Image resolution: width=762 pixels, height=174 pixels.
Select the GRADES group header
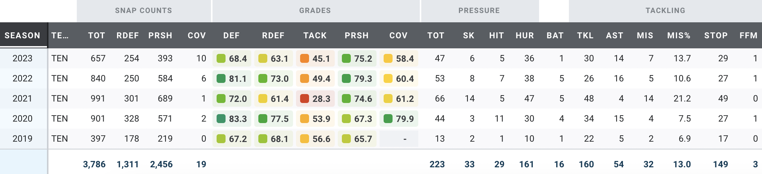click(x=315, y=11)
